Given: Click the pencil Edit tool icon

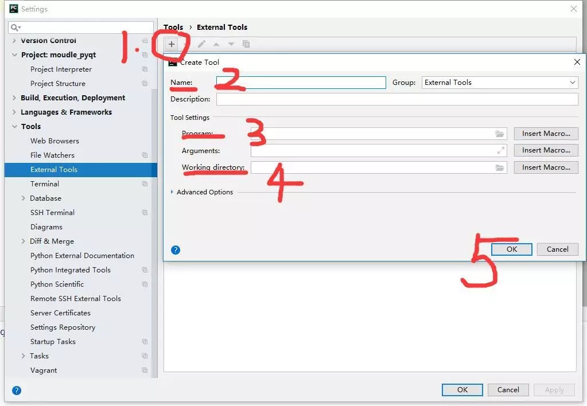Looking at the screenshot, I should pyautogui.click(x=201, y=44).
